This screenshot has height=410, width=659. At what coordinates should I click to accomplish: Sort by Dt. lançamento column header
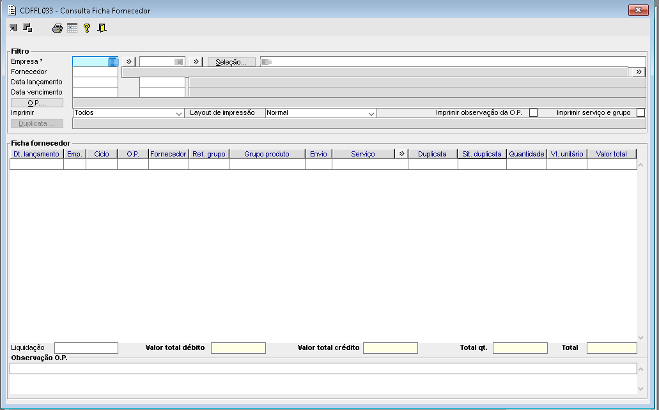pos(36,154)
